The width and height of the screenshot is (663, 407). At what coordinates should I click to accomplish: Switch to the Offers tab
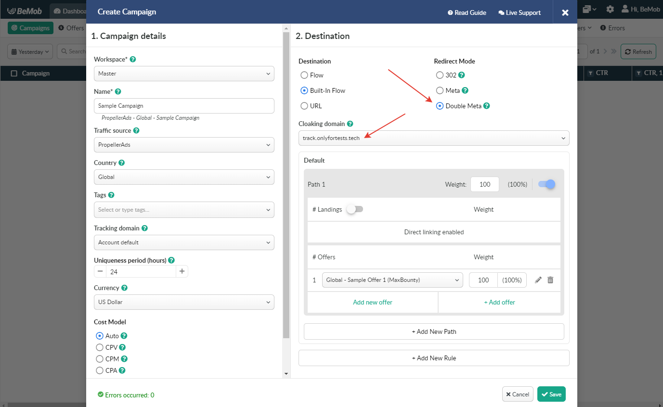(x=71, y=28)
